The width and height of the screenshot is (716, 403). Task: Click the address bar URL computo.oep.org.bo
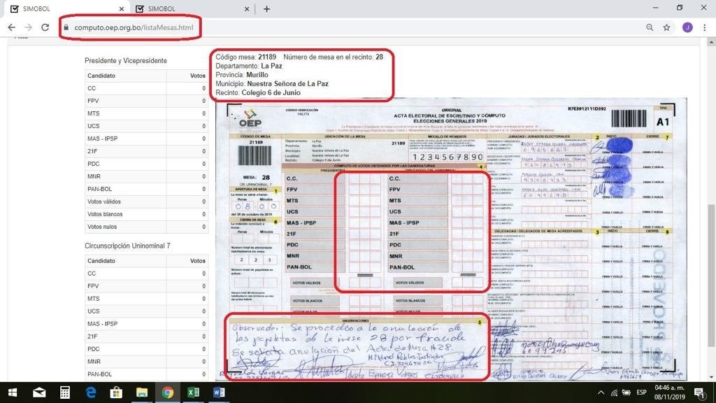coord(134,27)
